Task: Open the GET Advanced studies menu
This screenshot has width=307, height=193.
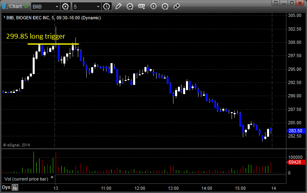Action: (142, 7)
